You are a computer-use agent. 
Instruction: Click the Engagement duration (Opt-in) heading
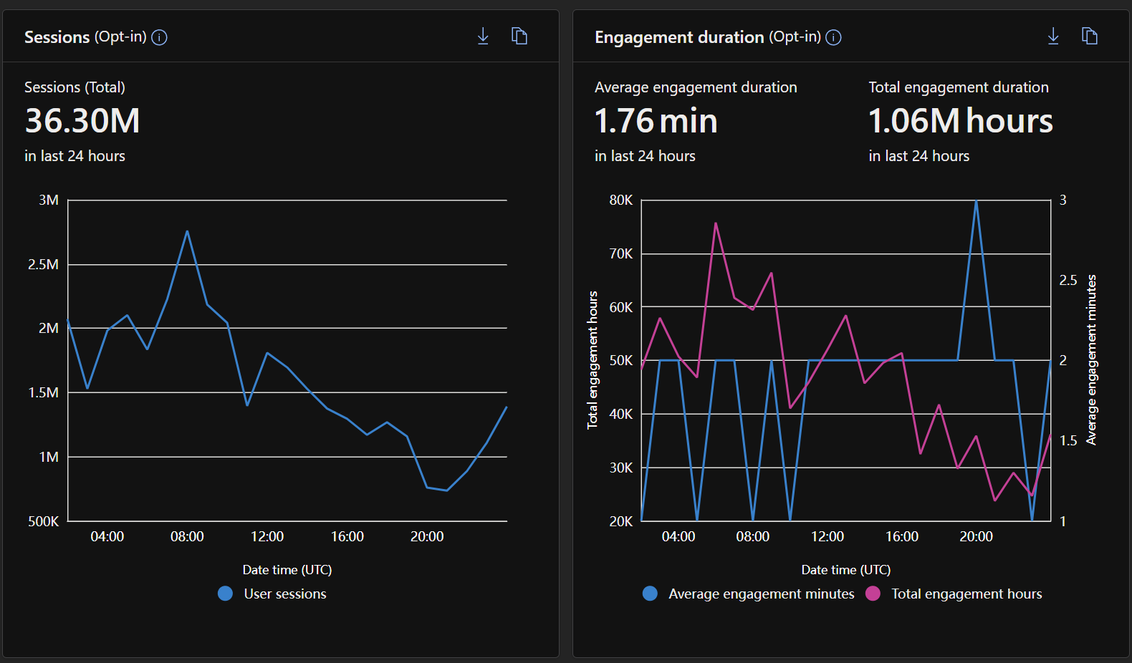coord(708,37)
